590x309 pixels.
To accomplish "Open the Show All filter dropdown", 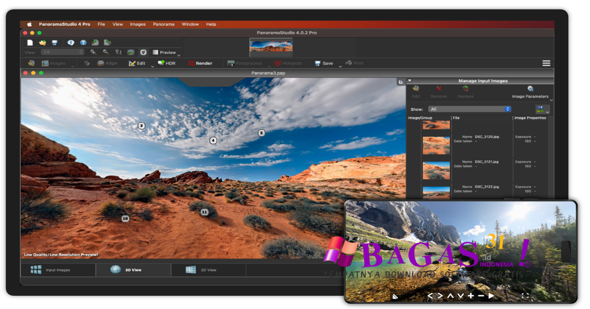I will 470,109.
